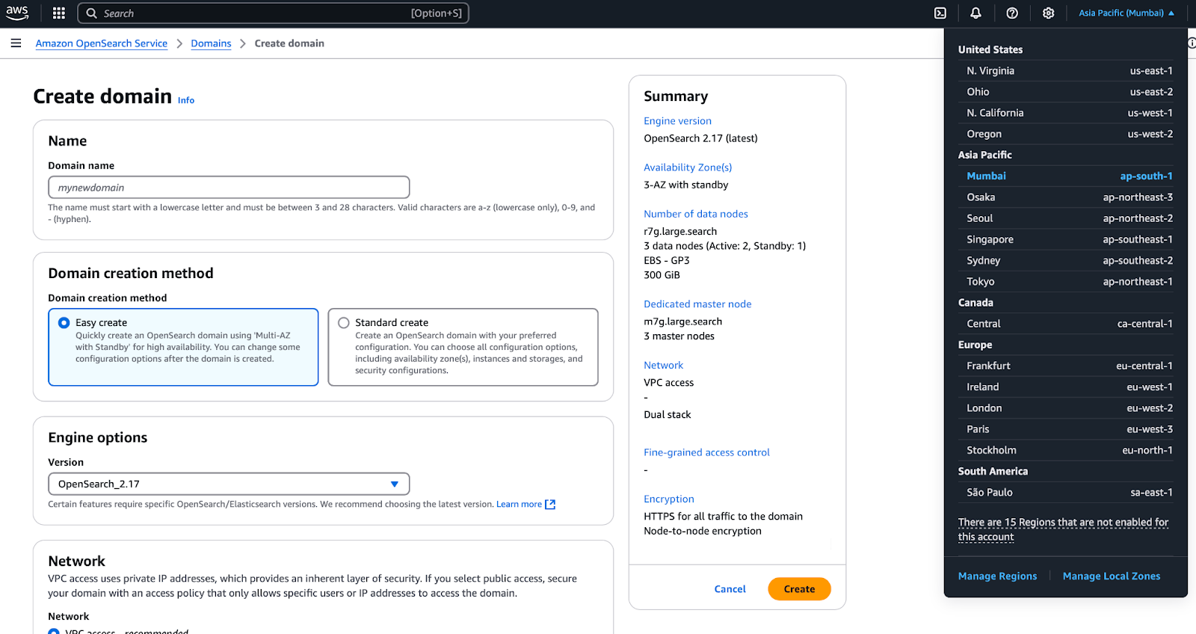1196x634 pixels.
Task: Open Number of data nodes summary link
Action: pyautogui.click(x=696, y=214)
